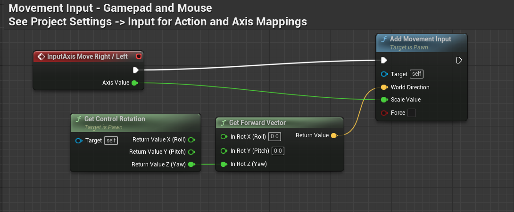Click Return Value X (Roll) output pin

[x=192, y=140]
